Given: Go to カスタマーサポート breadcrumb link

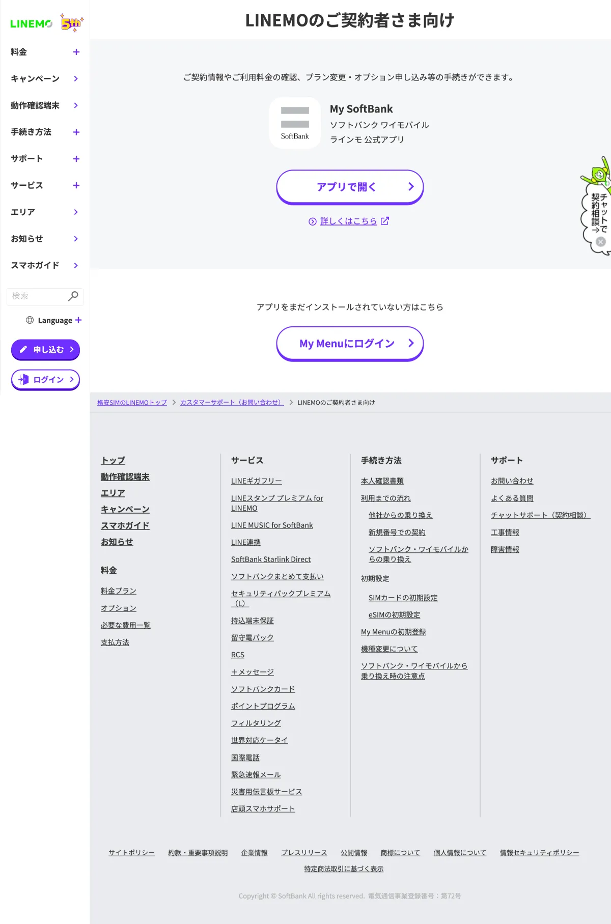Looking at the screenshot, I should click(x=232, y=403).
